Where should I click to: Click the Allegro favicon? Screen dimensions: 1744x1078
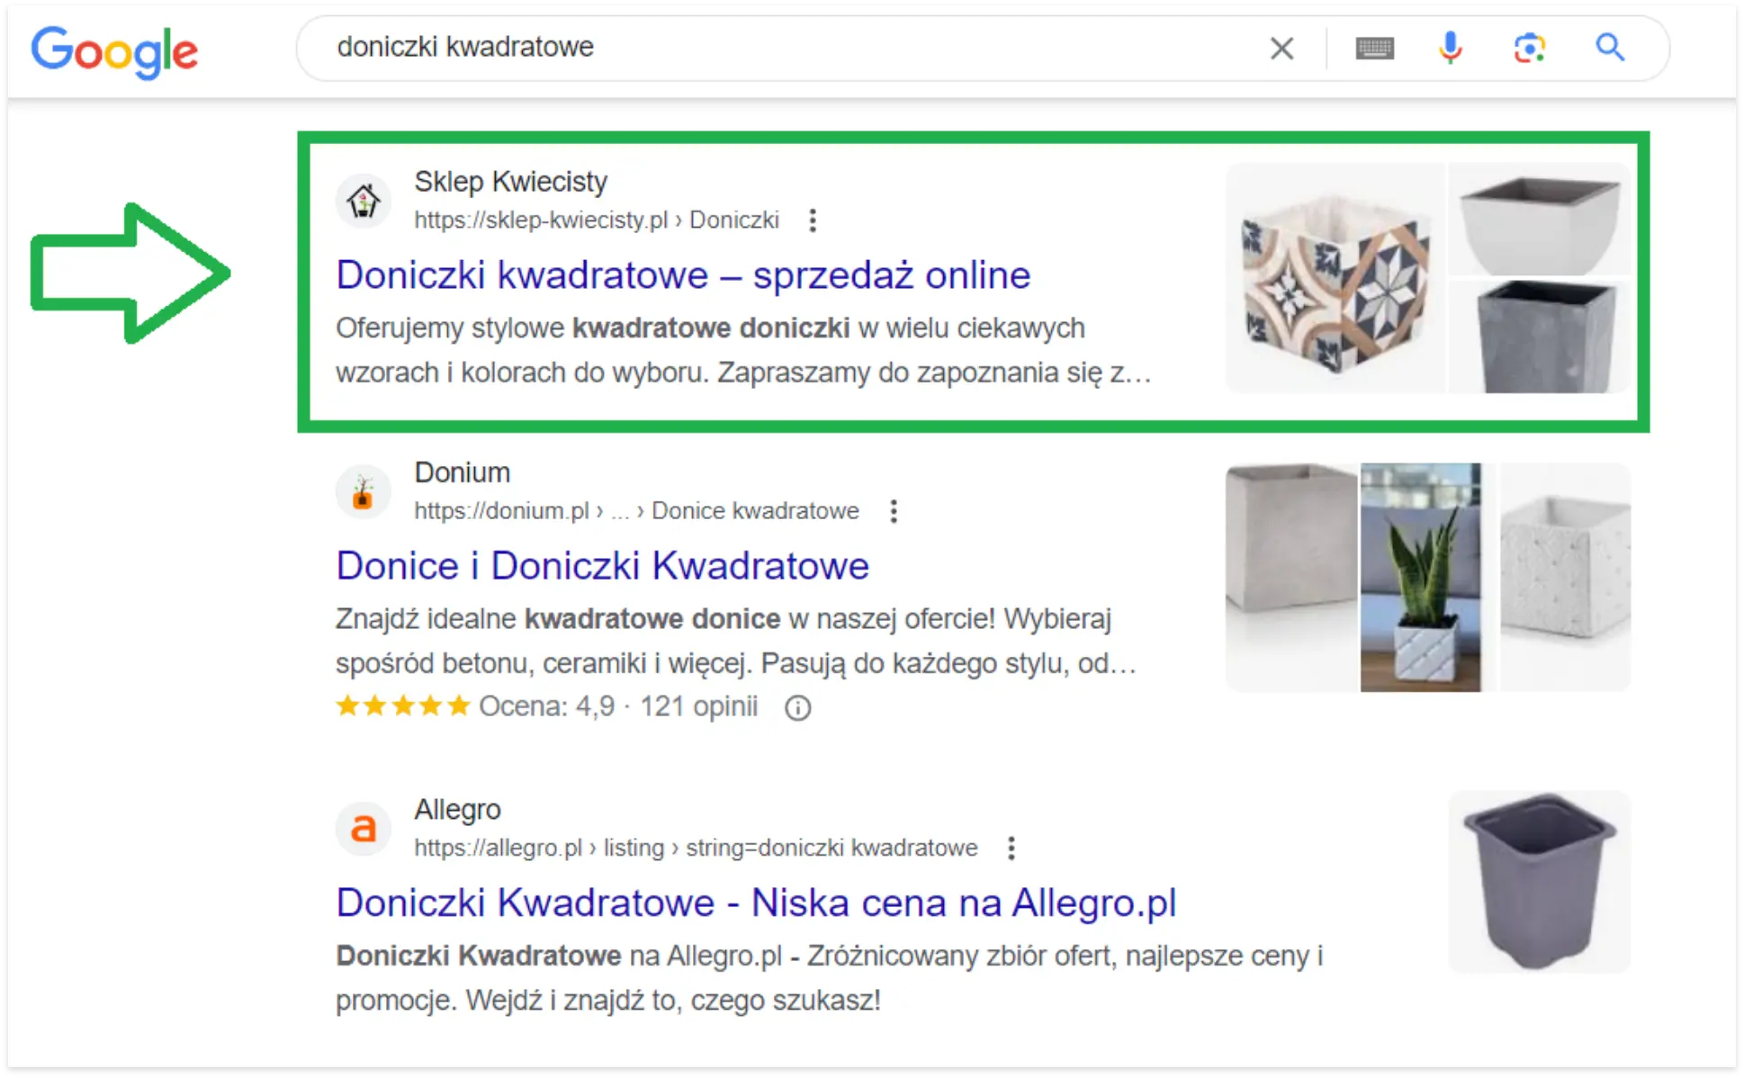tap(364, 828)
